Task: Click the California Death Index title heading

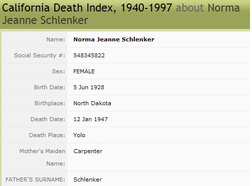Action: [87, 8]
